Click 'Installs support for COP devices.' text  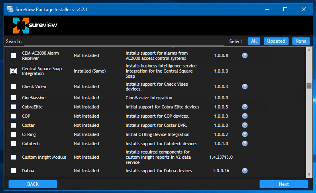pos(157,116)
